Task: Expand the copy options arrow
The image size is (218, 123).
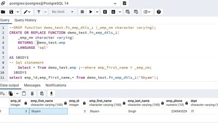Action: (17, 93)
